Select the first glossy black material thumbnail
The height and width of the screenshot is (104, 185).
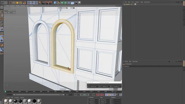tap(15, 101)
